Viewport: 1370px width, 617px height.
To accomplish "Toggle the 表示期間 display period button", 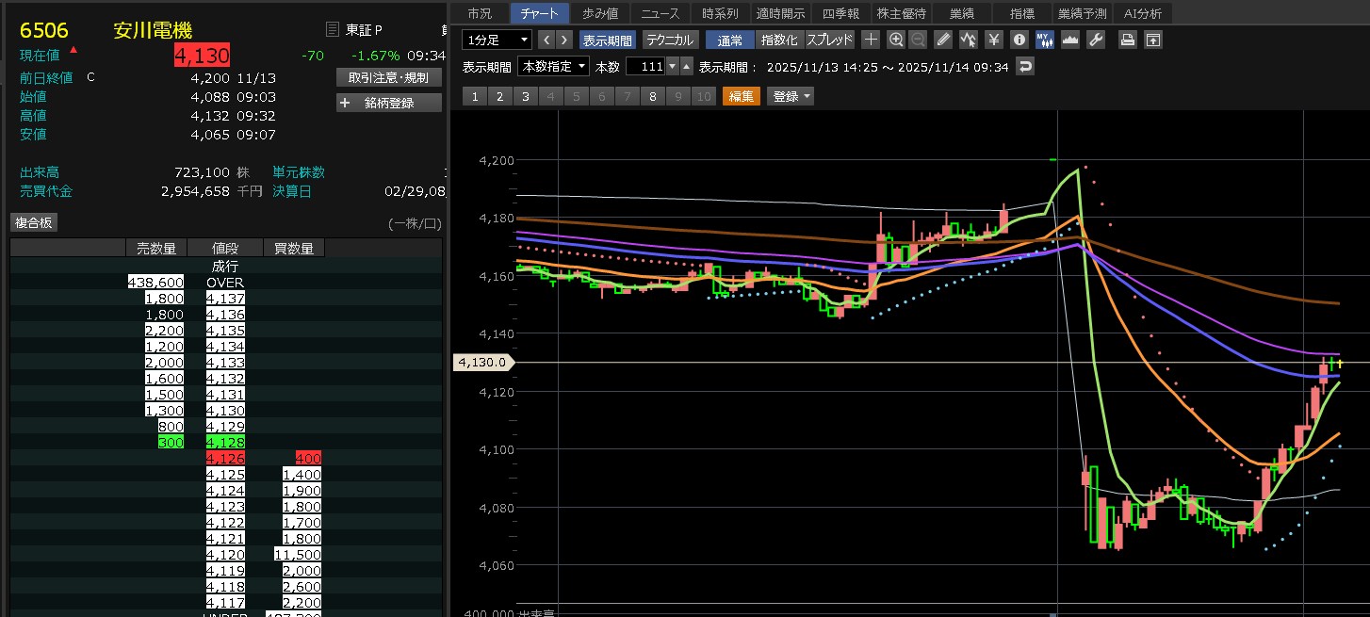I will pos(608,40).
